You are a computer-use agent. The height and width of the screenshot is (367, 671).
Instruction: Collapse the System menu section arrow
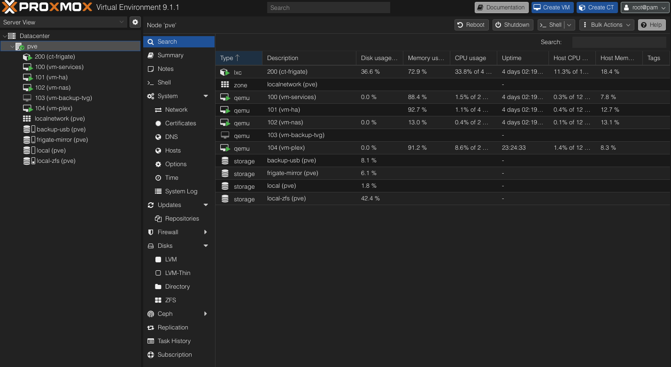point(206,96)
